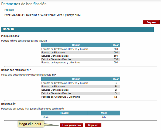The height and width of the screenshot is (130, 161).
Task: Click Regresar next to Editar parámetros
Action: point(93,125)
